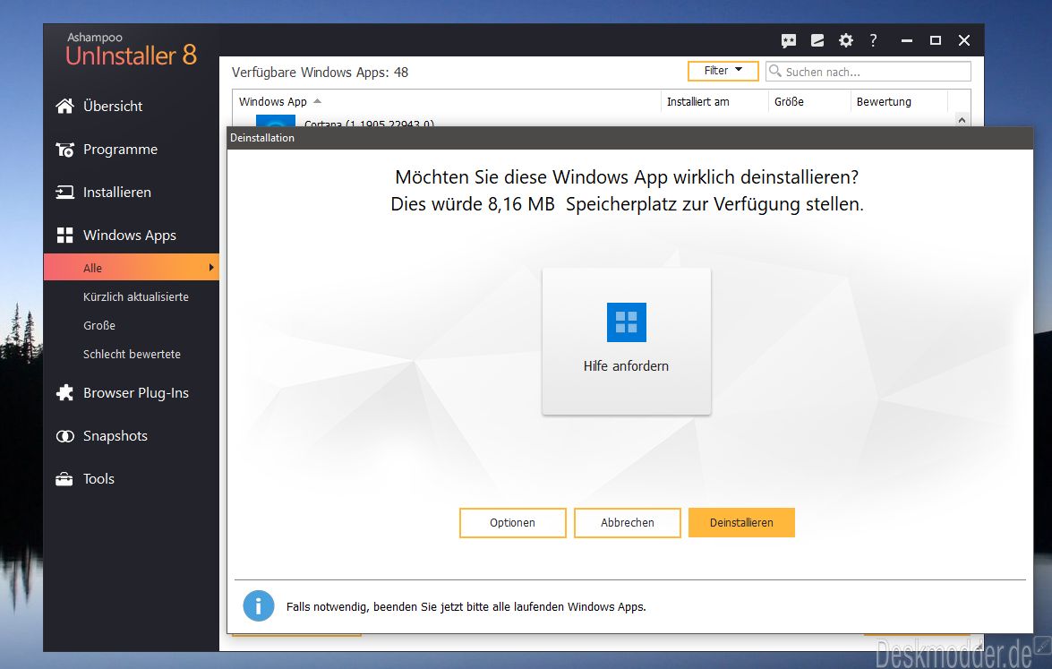
Task: Cancel with the Abbrechen button
Action: (x=628, y=523)
